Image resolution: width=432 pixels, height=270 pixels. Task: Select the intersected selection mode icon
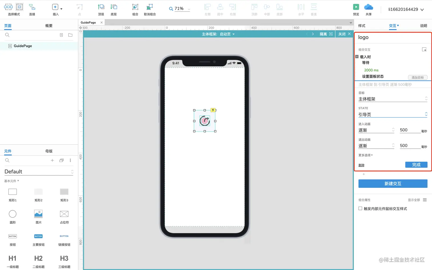tap(8, 7)
